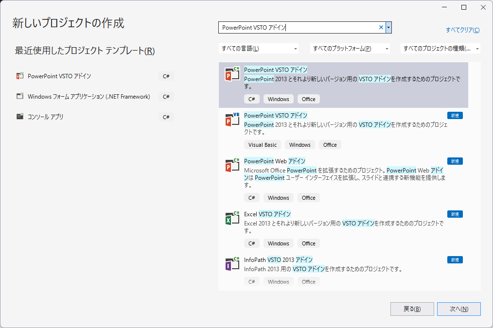493x328 pixels.
Task: Click the C# badge beside Windows フォーム アプリケーション
Action: pyautogui.click(x=166, y=96)
